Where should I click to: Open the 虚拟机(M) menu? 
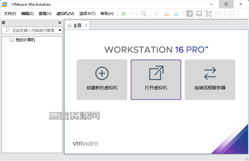click(x=65, y=14)
